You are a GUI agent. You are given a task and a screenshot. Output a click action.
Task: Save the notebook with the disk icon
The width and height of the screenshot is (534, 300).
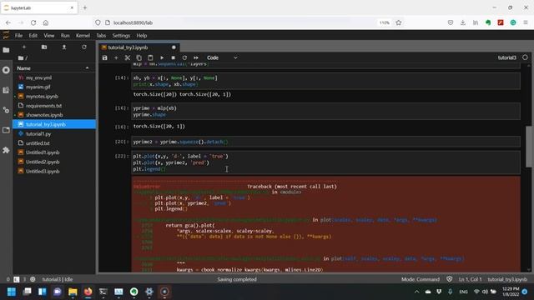pyautogui.click(x=105, y=57)
